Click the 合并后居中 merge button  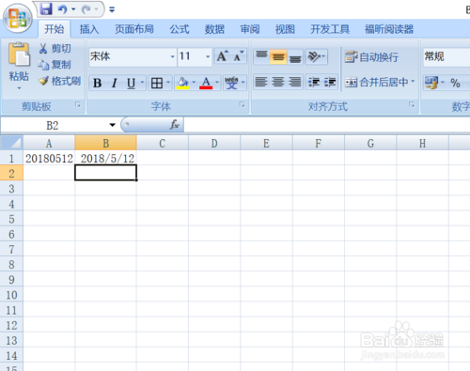pos(380,83)
